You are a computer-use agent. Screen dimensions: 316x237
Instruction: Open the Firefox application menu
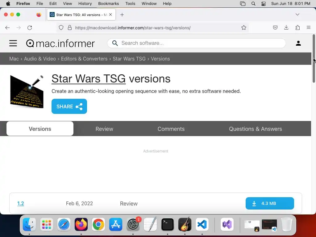point(309,27)
